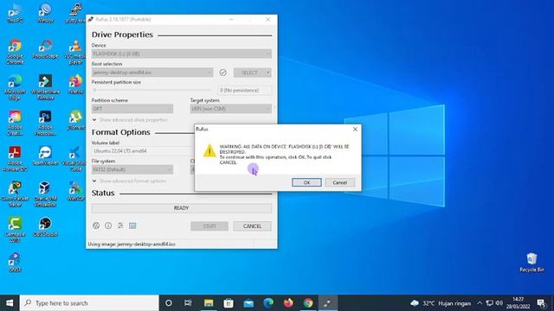Screen dimensions: 554x311
Task: Click 'Using image: jammy-desktop-amd64.iso' status text
Action: 132,244
